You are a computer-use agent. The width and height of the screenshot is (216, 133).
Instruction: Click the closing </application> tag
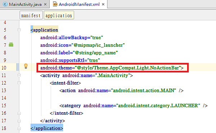pyautogui.click(x=47, y=128)
